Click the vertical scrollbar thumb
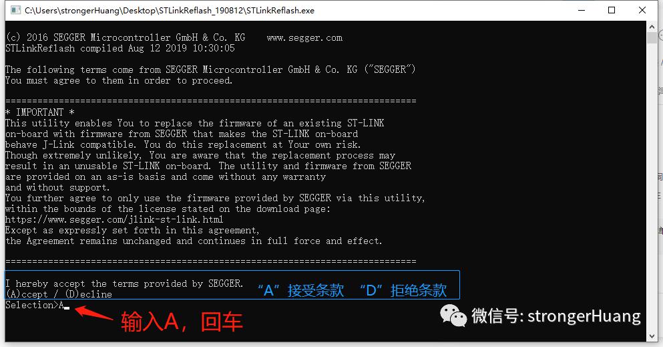663x347 pixels. [652, 37]
